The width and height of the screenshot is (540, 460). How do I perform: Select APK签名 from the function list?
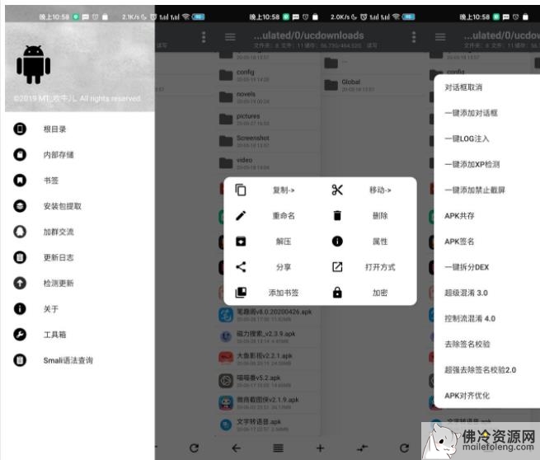pyautogui.click(x=459, y=242)
